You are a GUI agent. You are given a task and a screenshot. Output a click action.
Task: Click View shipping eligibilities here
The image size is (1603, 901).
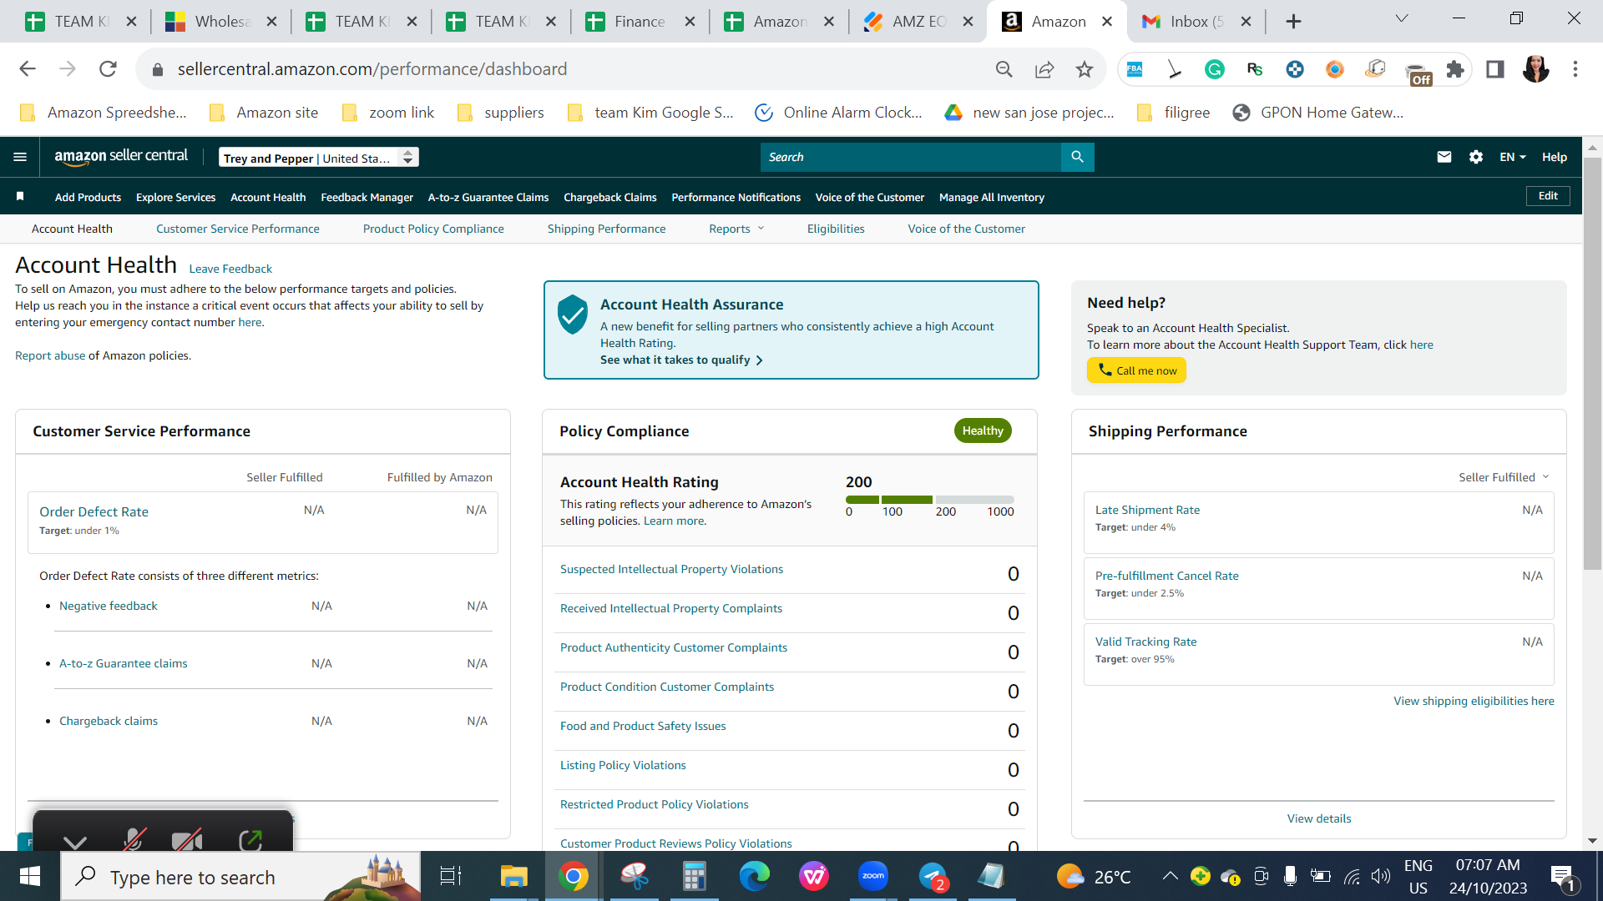(1474, 701)
